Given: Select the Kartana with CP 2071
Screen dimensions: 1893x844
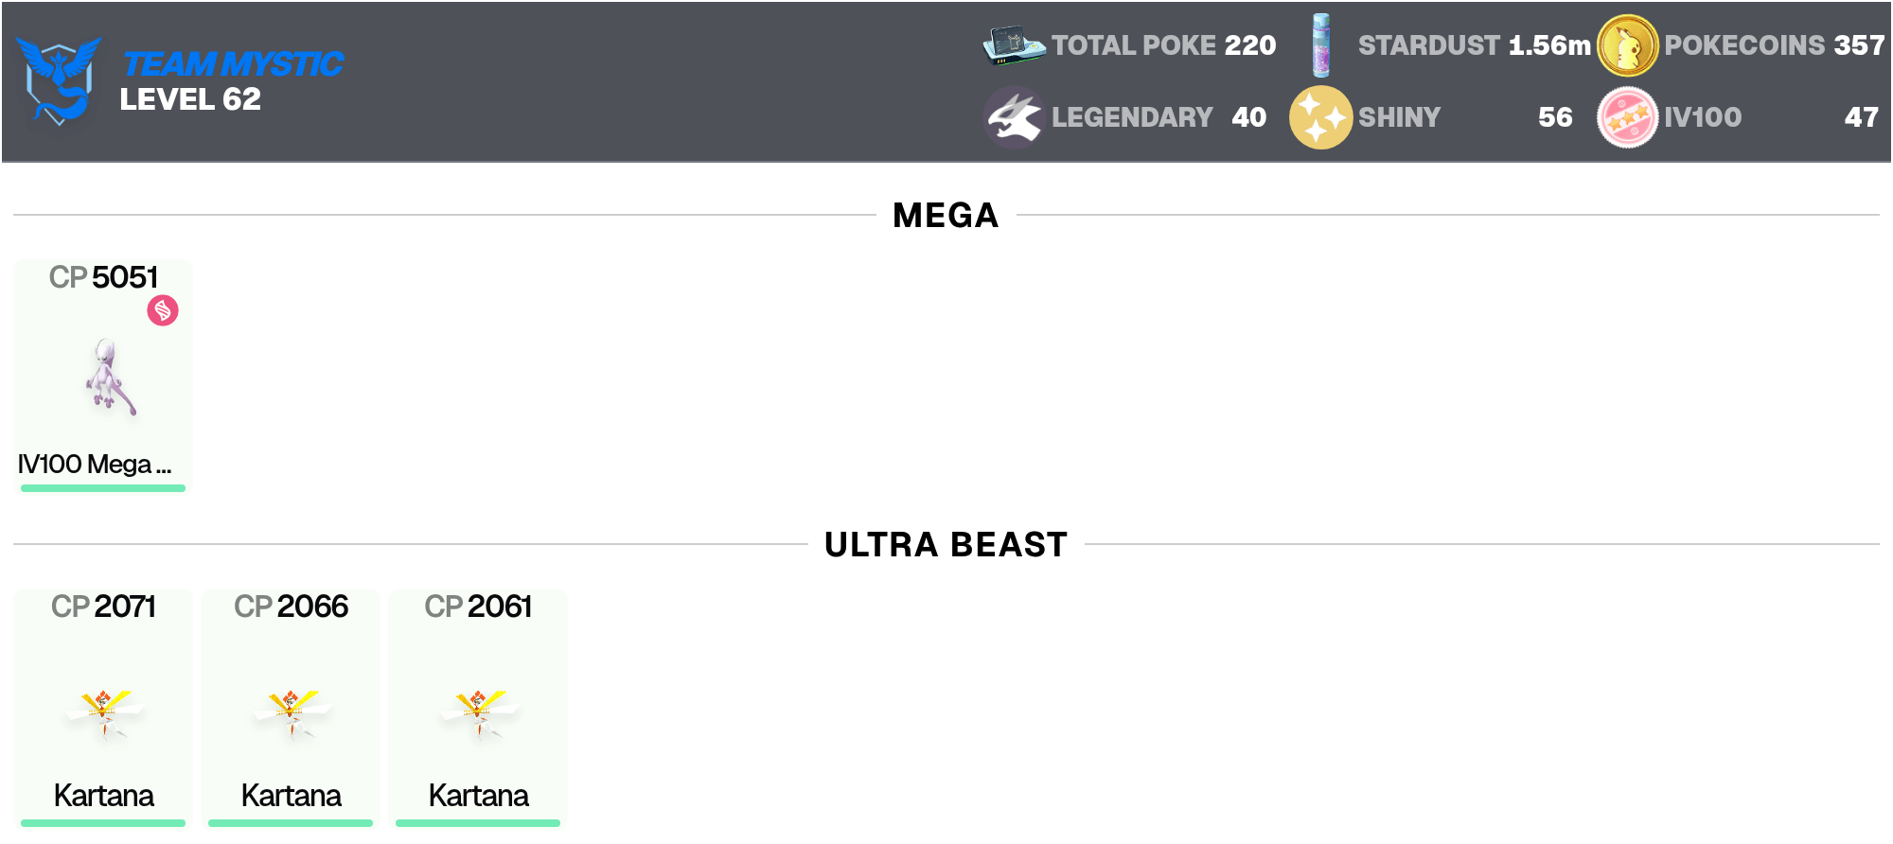Looking at the screenshot, I should click(x=103, y=707).
